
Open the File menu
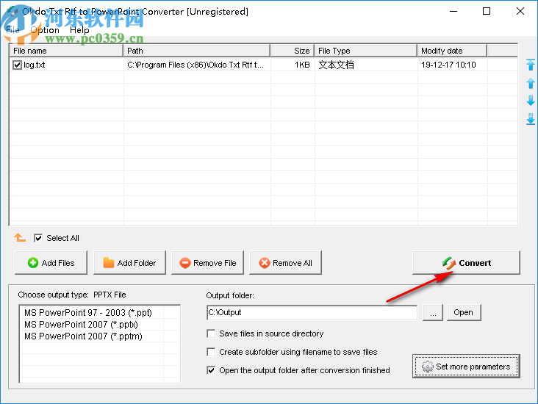point(12,30)
